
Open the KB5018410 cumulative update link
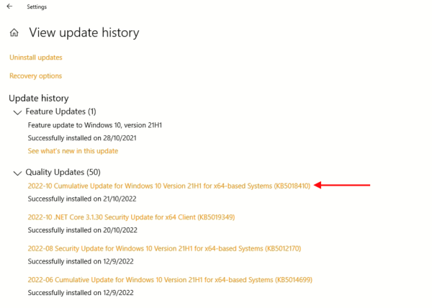pyautogui.click(x=168, y=186)
